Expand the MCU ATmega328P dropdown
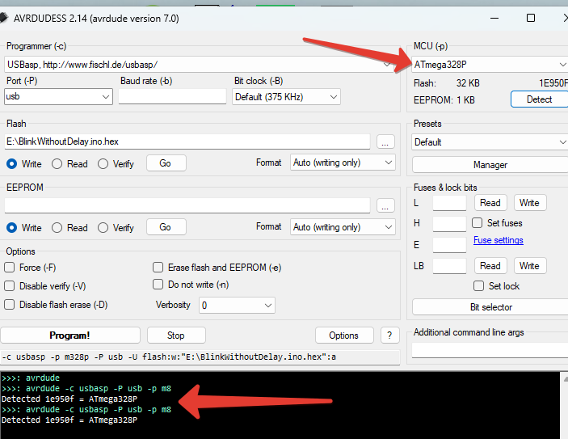Image resolution: width=568 pixels, height=439 pixels. pyautogui.click(x=490, y=64)
